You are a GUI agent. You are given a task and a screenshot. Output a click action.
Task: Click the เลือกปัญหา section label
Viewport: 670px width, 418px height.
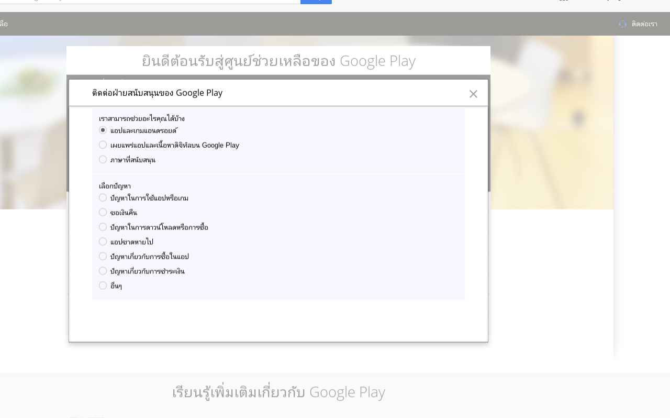tap(115, 186)
